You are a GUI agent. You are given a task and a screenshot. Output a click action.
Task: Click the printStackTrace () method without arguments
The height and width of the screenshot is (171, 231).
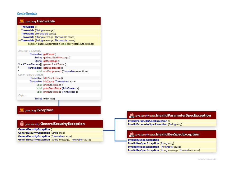pyautogui.click(x=53, y=85)
